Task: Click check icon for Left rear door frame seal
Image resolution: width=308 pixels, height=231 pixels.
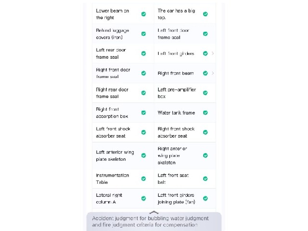Action: tap(143, 53)
